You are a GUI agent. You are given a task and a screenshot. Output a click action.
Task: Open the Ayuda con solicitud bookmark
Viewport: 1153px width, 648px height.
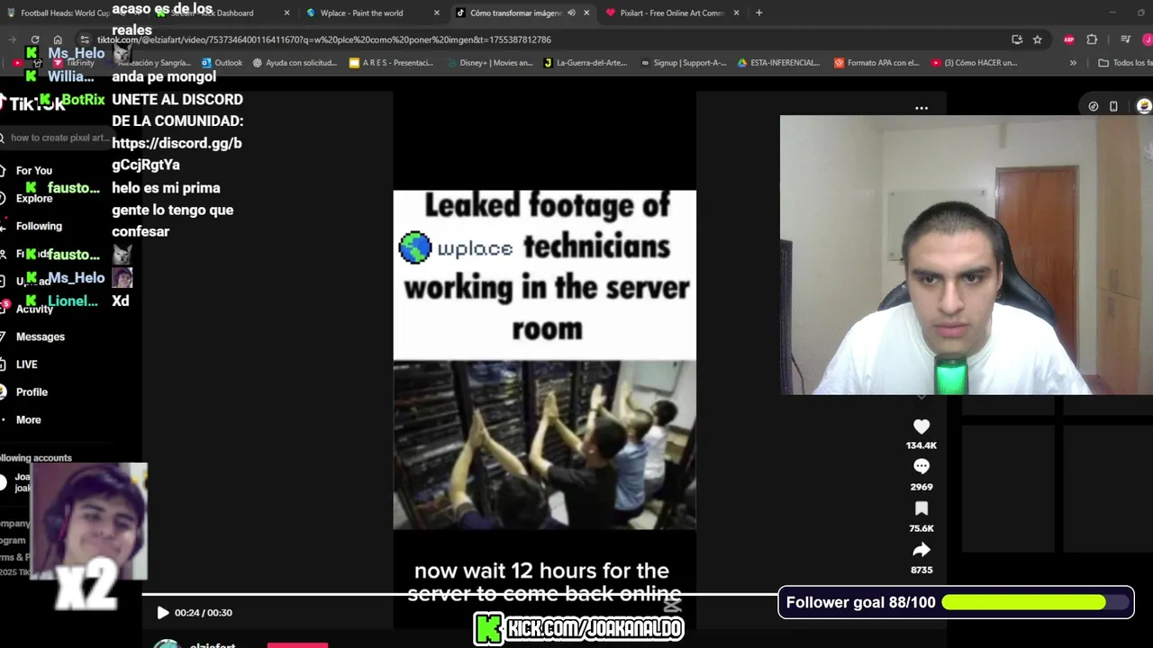click(295, 63)
